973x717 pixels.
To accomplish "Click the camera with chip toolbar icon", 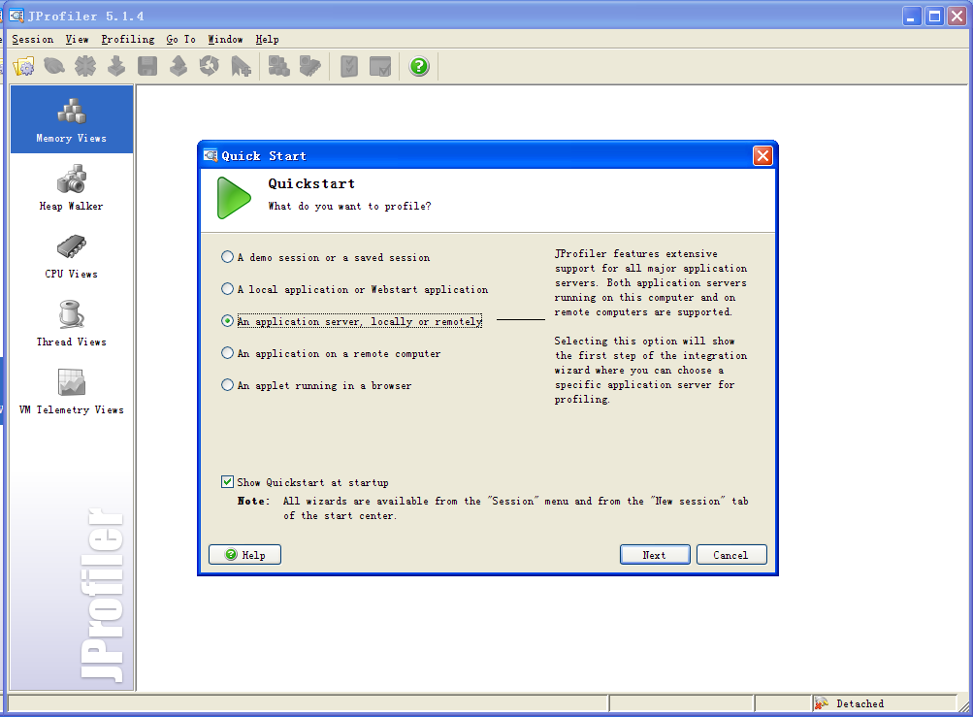I will click(309, 66).
